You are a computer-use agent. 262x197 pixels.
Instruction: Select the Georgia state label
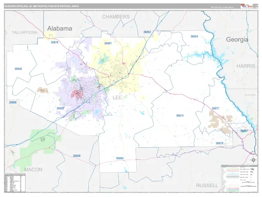click(237, 39)
